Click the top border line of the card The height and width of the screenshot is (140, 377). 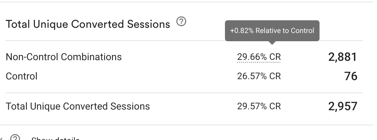pos(188,2)
